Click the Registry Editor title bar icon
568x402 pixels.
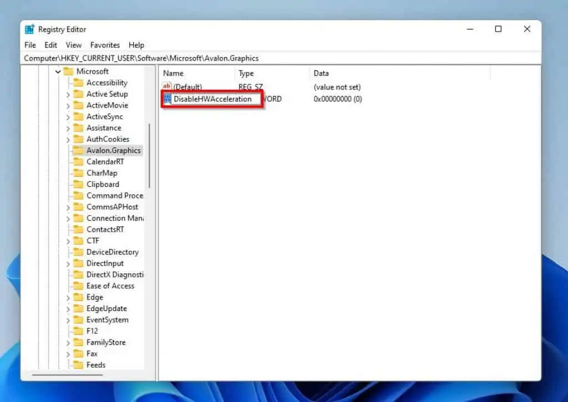(29, 29)
